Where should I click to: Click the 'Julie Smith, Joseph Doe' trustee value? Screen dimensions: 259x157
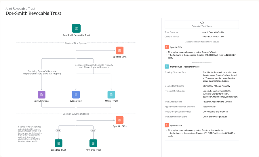pyautogui.click(x=213, y=36)
